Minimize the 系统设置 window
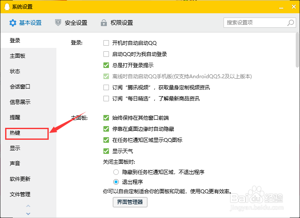Viewport: 300px width, 218px height. [x=281, y=8]
